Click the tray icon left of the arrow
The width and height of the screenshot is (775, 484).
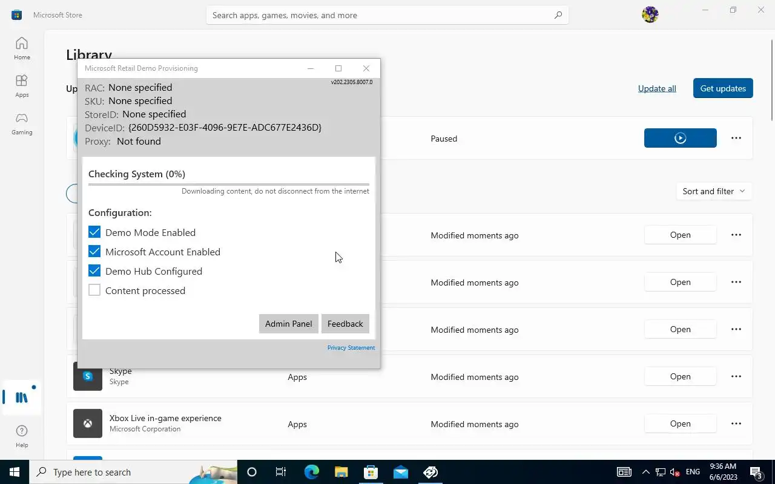pyautogui.click(x=624, y=472)
